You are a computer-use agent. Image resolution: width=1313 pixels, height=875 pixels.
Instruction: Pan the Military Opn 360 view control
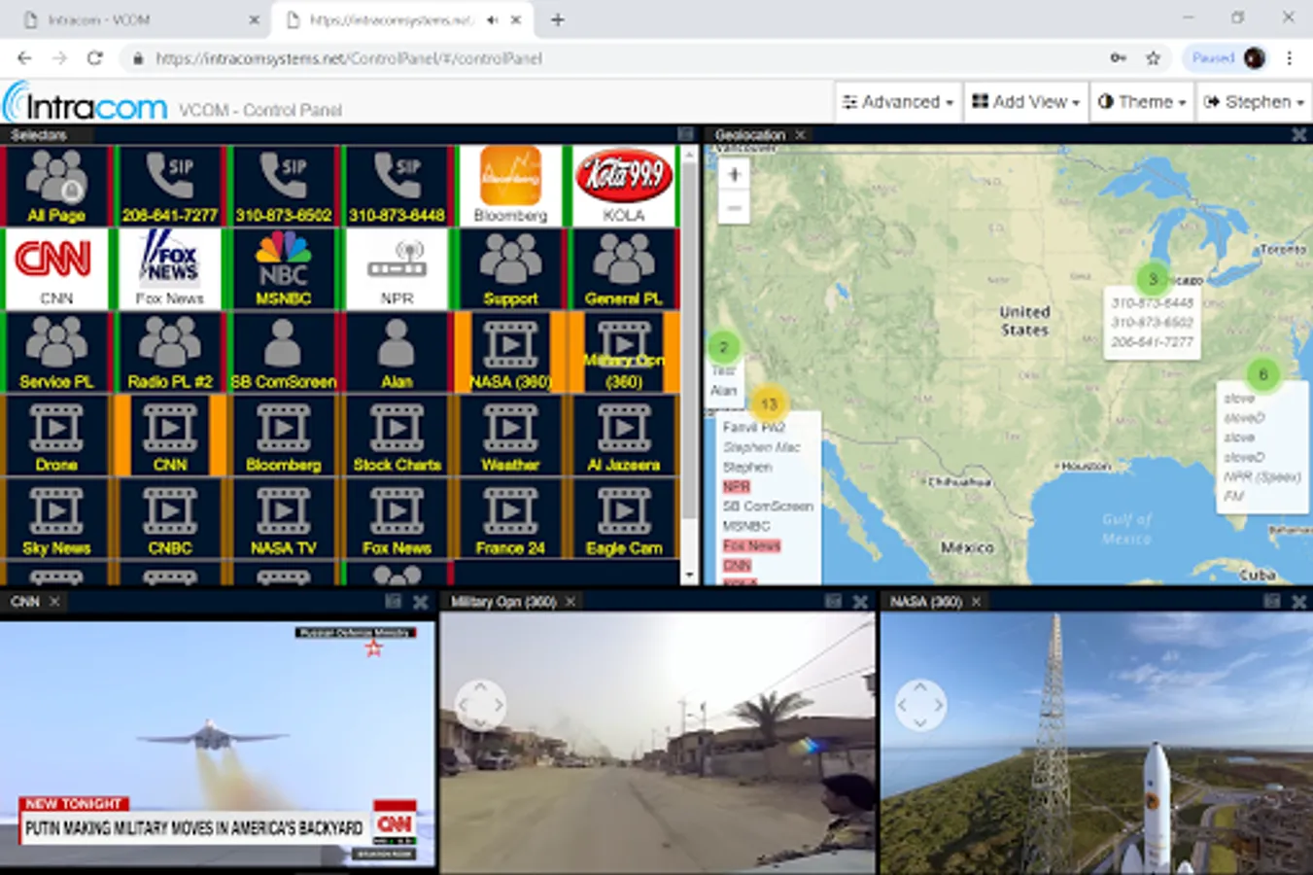[x=480, y=705]
